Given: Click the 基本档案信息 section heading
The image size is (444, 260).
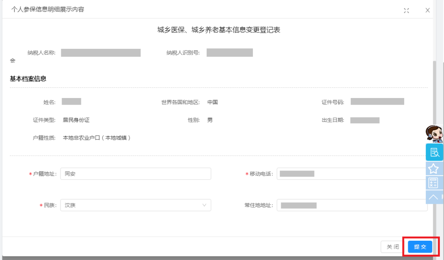Looking at the screenshot, I should 28,79.
